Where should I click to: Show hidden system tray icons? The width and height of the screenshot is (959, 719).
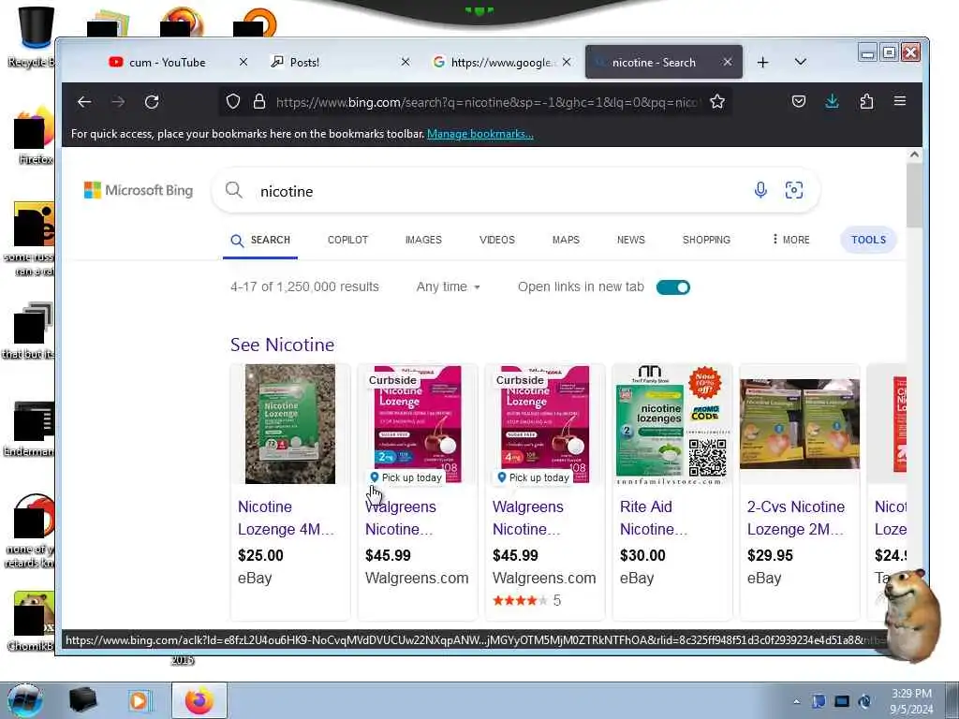(796, 702)
